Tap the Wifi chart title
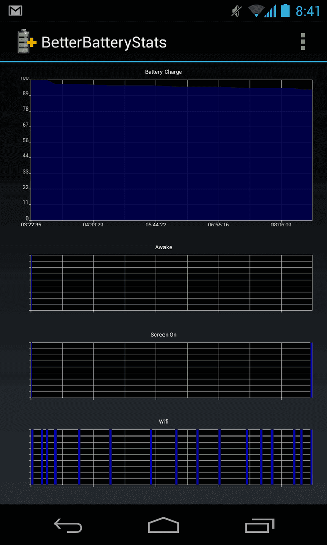The width and height of the screenshot is (327, 545). (x=163, y=421)
